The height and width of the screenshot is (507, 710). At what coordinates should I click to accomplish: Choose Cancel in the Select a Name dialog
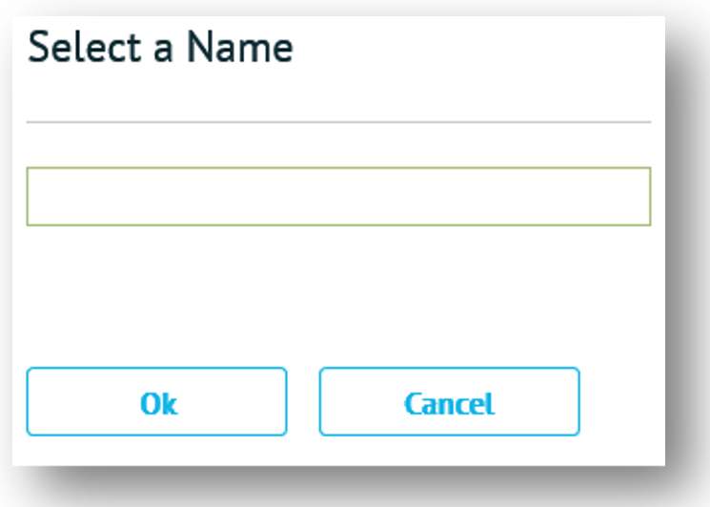tap(449, 402)
